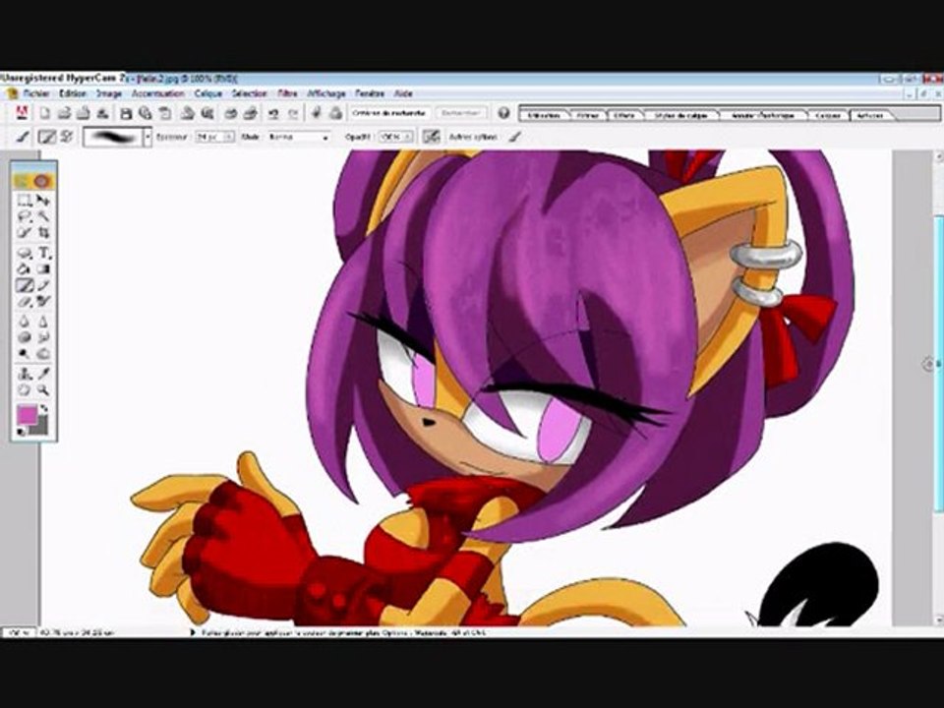Open the Effets palette tab
Screen dimensions: 944x708
(625, 115)
